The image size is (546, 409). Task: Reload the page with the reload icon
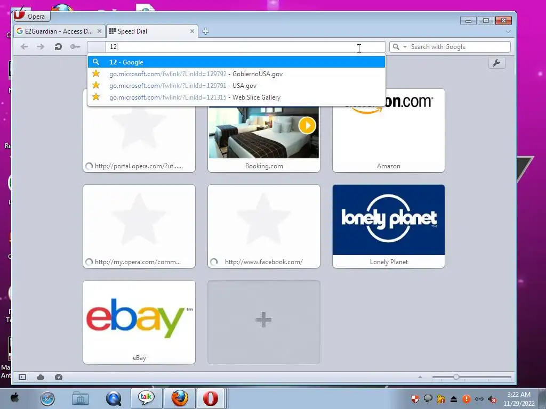[x=58, y=47]
